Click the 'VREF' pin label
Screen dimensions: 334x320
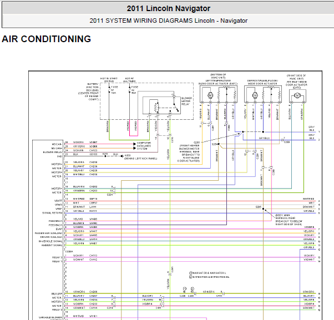pos(59,209)
